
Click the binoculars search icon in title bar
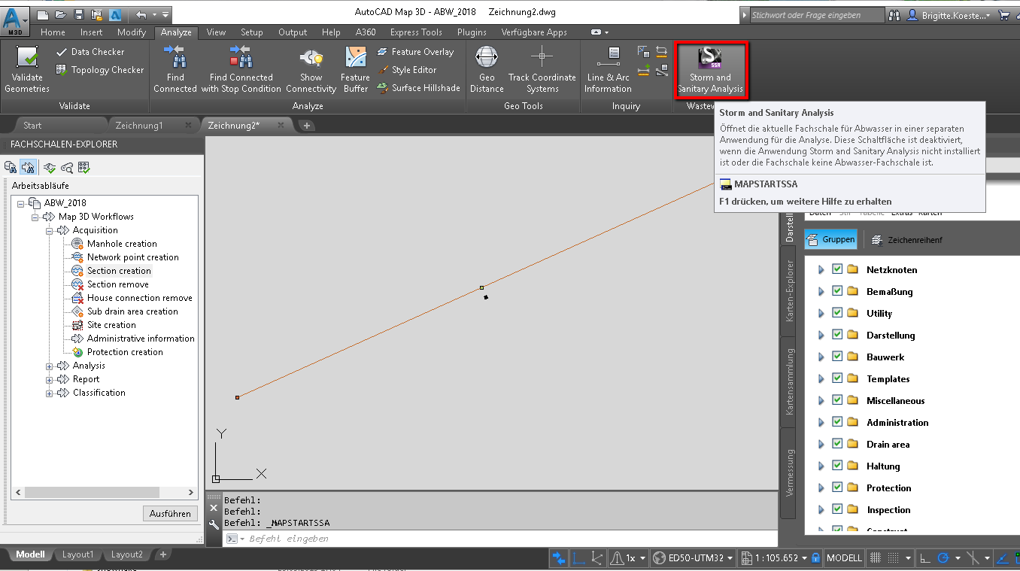(894, 15)
